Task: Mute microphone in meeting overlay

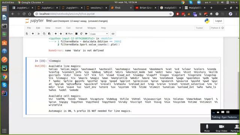Action: 207,128
